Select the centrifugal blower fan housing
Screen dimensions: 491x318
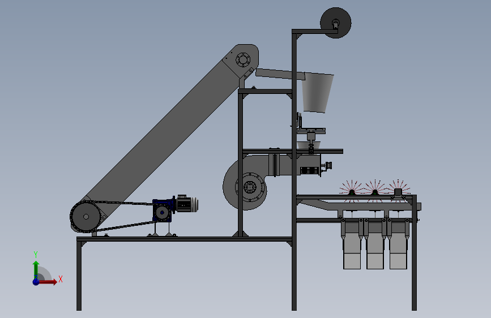point(245,182)
